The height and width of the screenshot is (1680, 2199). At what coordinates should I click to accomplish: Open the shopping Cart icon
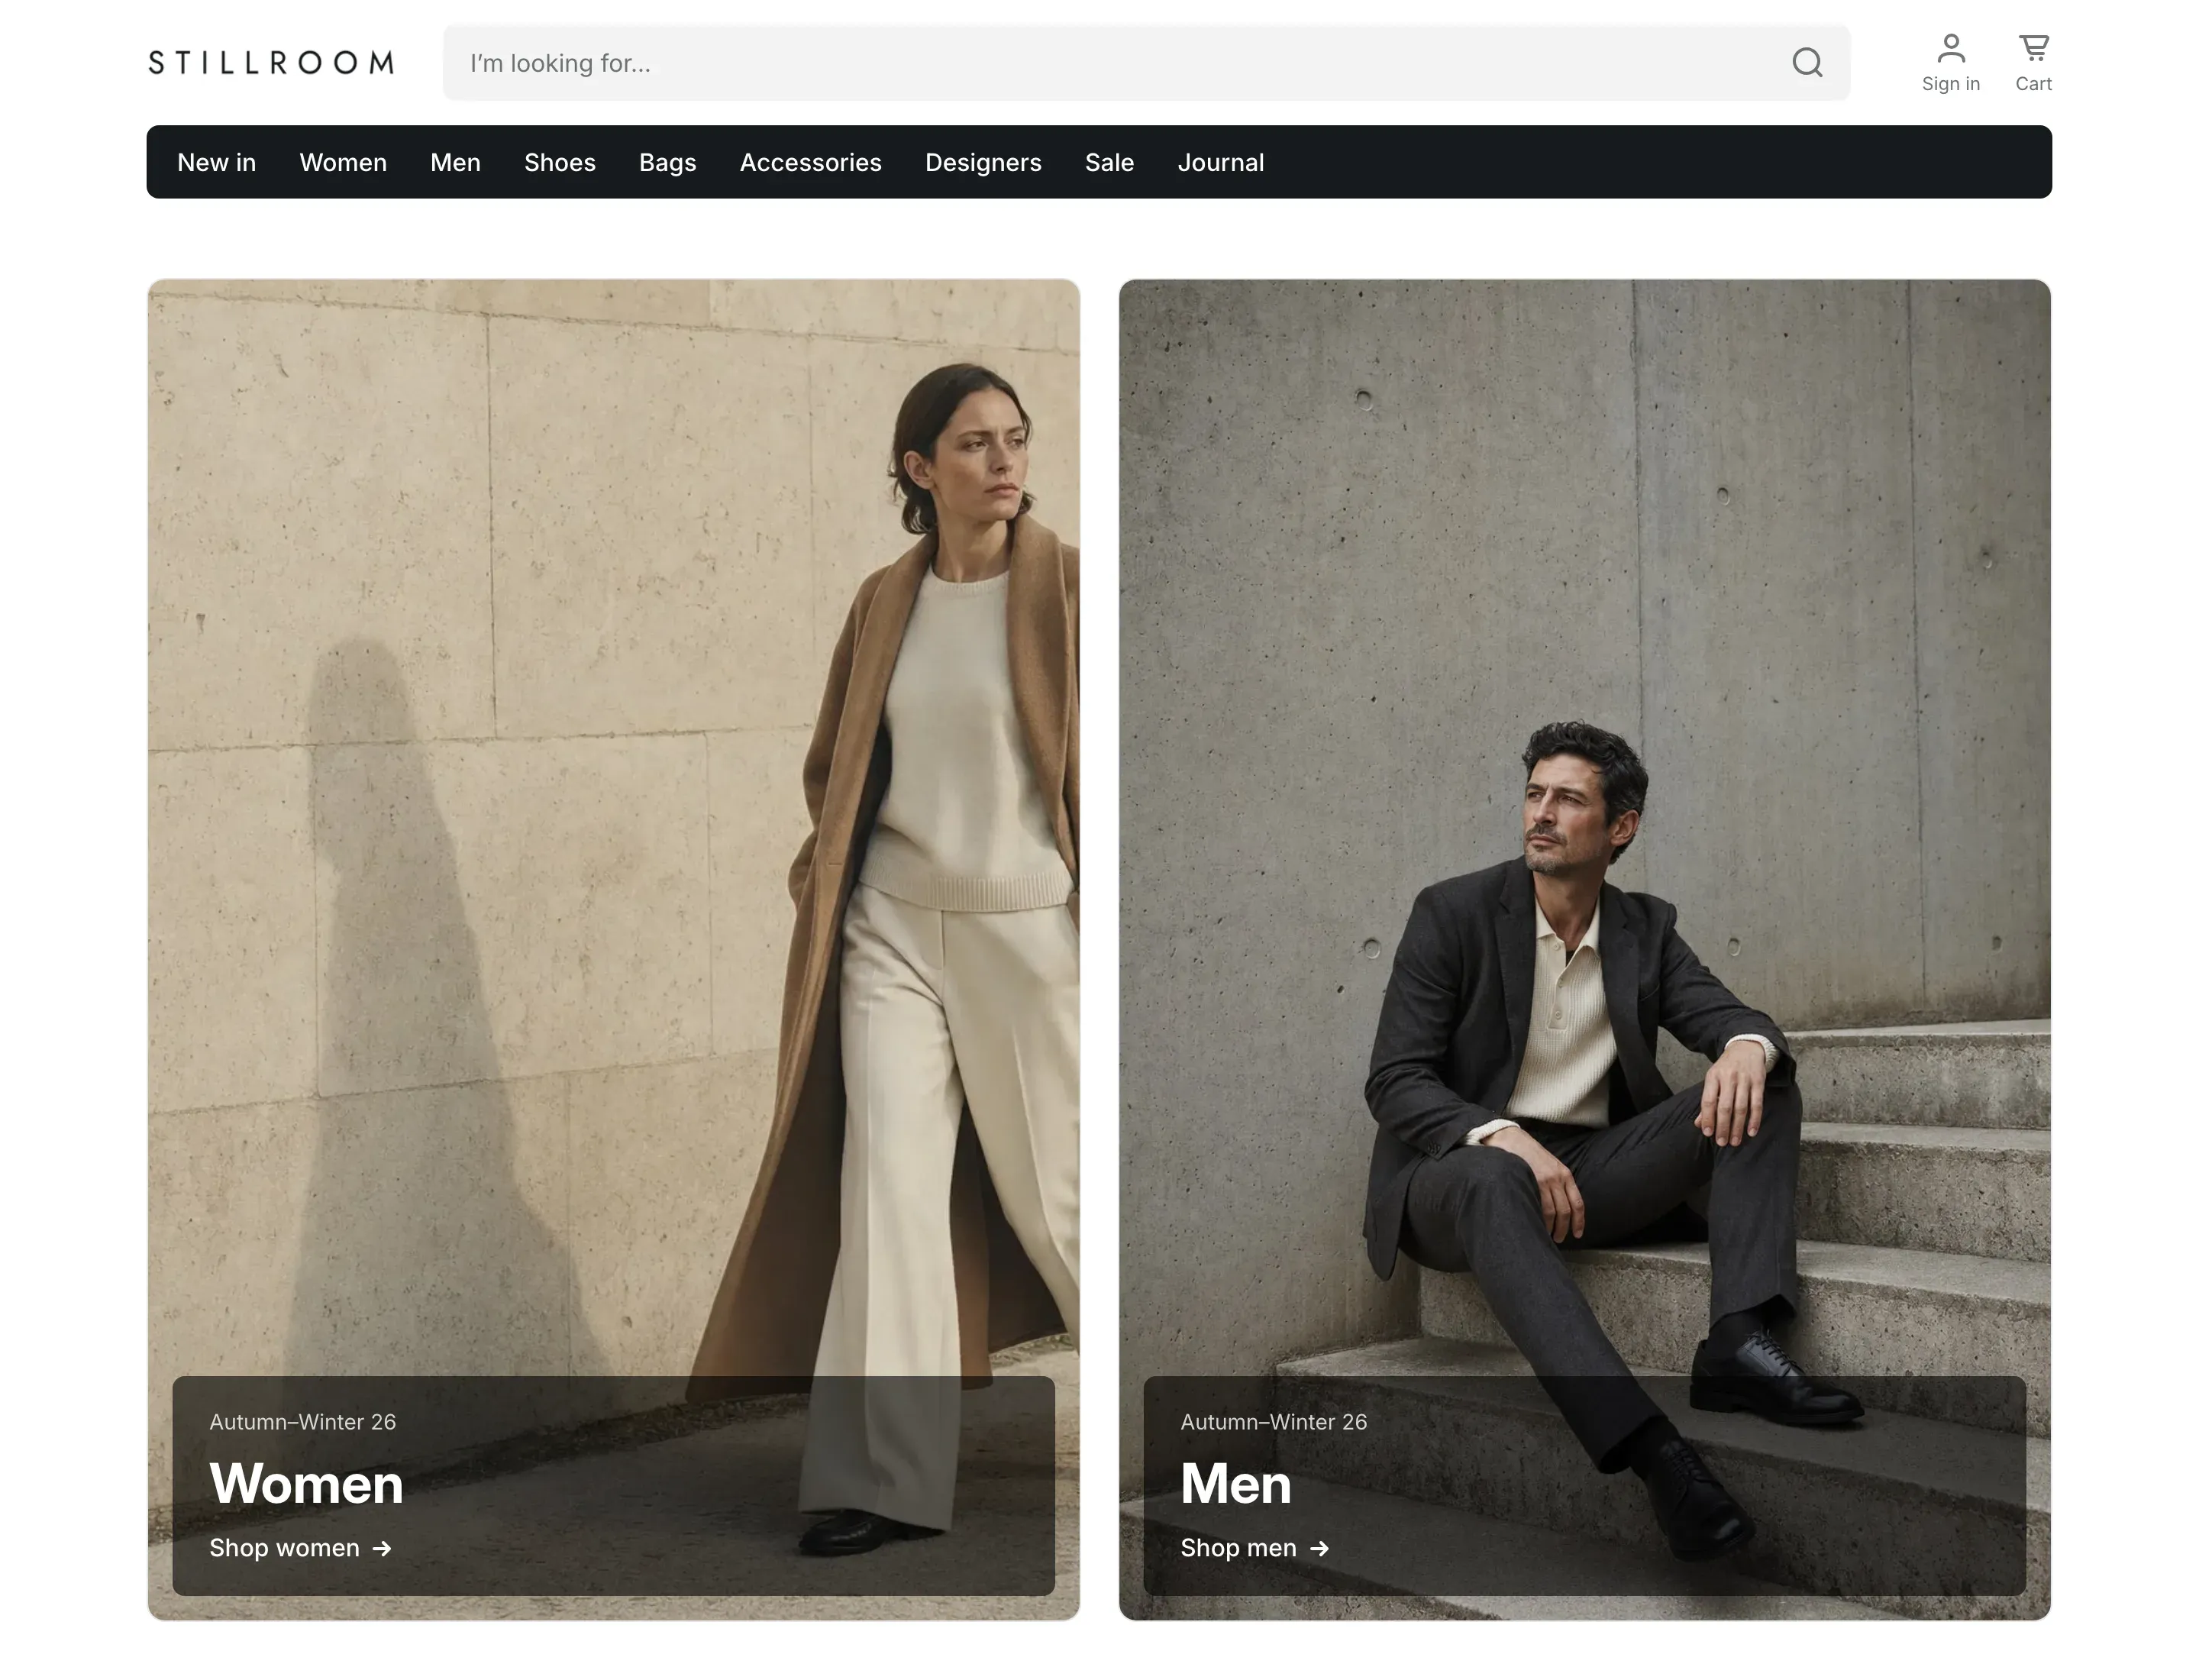coord(2033,47)
